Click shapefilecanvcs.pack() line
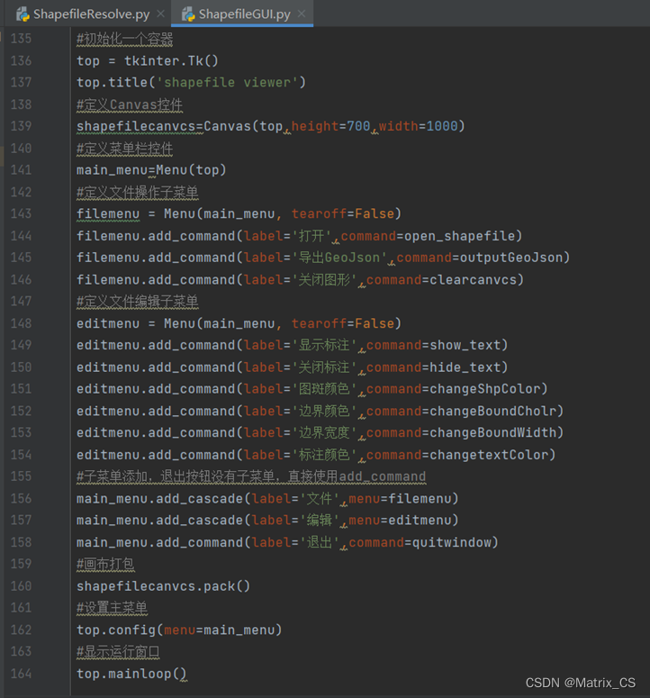Screen dimensions: 650x698 (163, 586)
